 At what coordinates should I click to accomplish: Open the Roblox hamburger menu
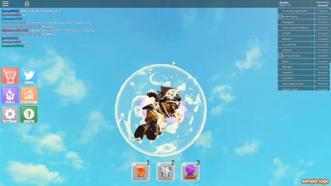[5, 4]
